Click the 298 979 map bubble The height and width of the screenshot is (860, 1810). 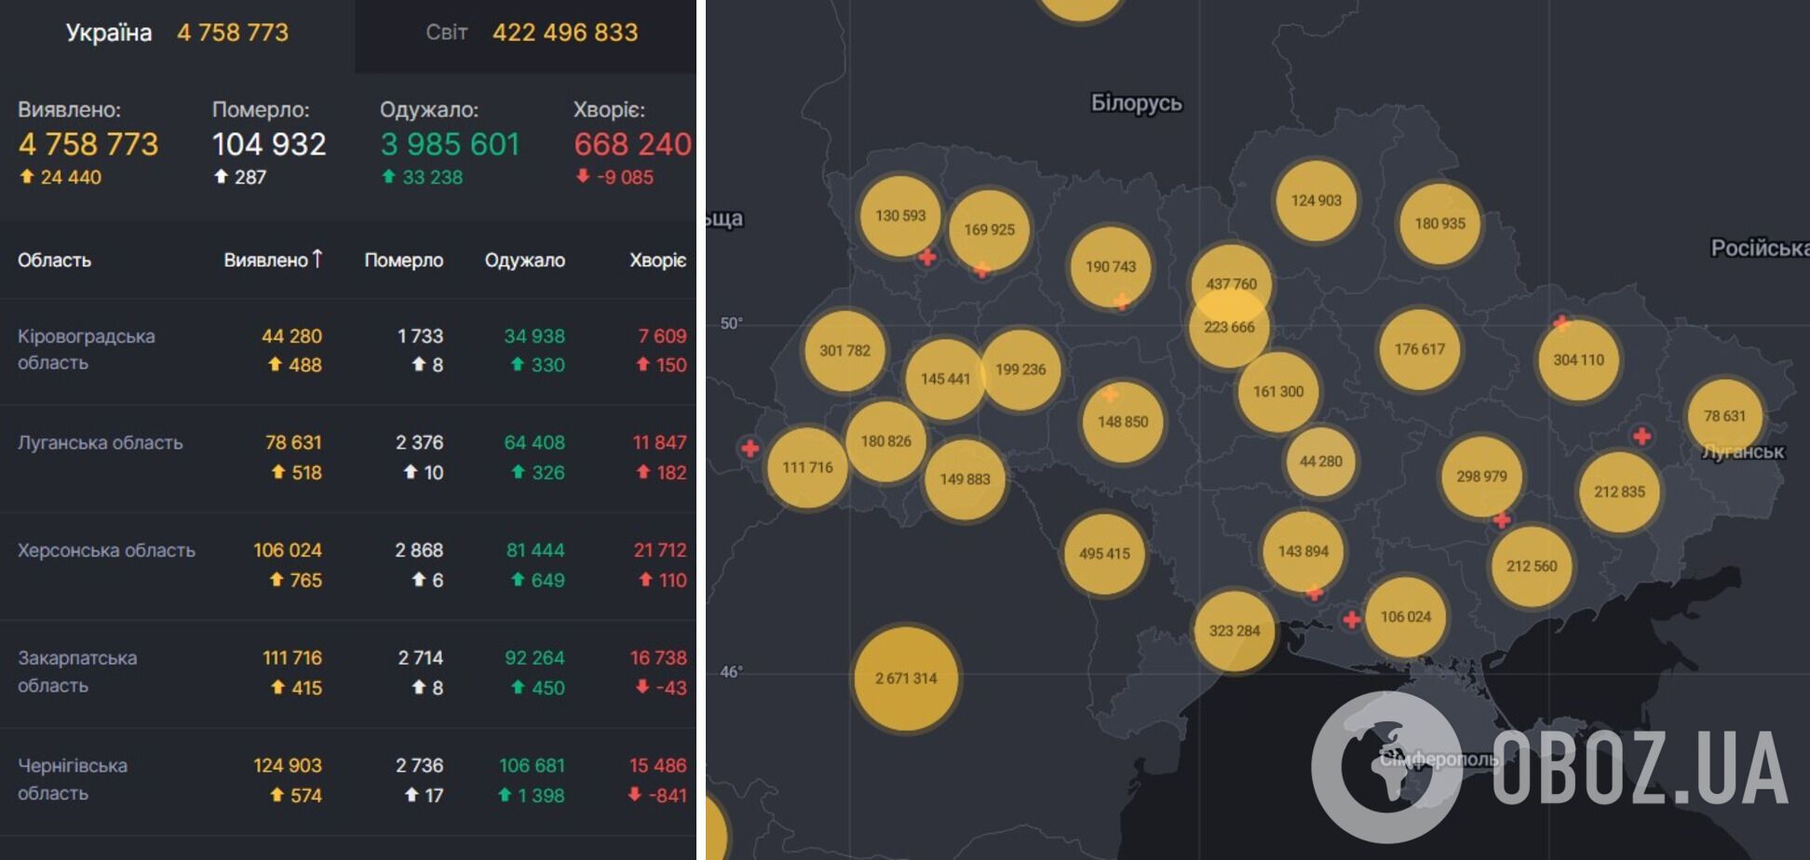tap(1481, 477)
